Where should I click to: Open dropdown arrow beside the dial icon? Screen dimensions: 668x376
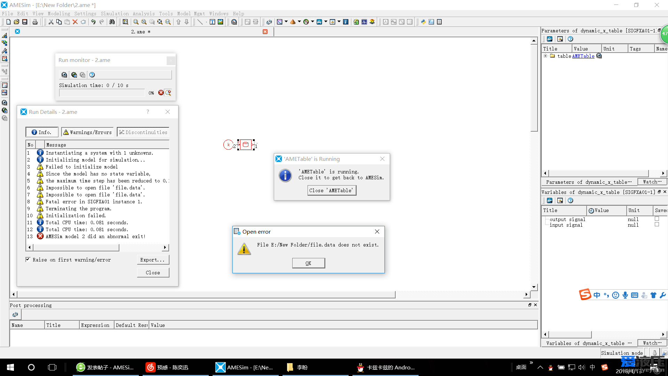tap(312, 22)
